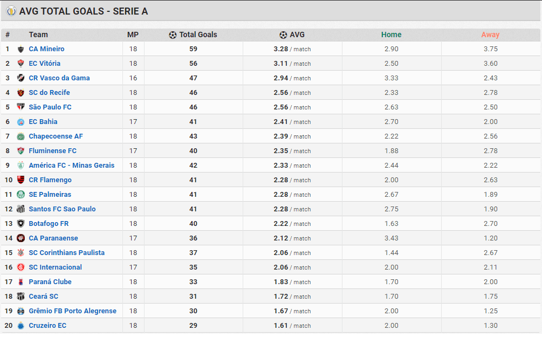This screenshot has width=542, height=344.
Task: Click the AVG column header
Action: [297, 35]
